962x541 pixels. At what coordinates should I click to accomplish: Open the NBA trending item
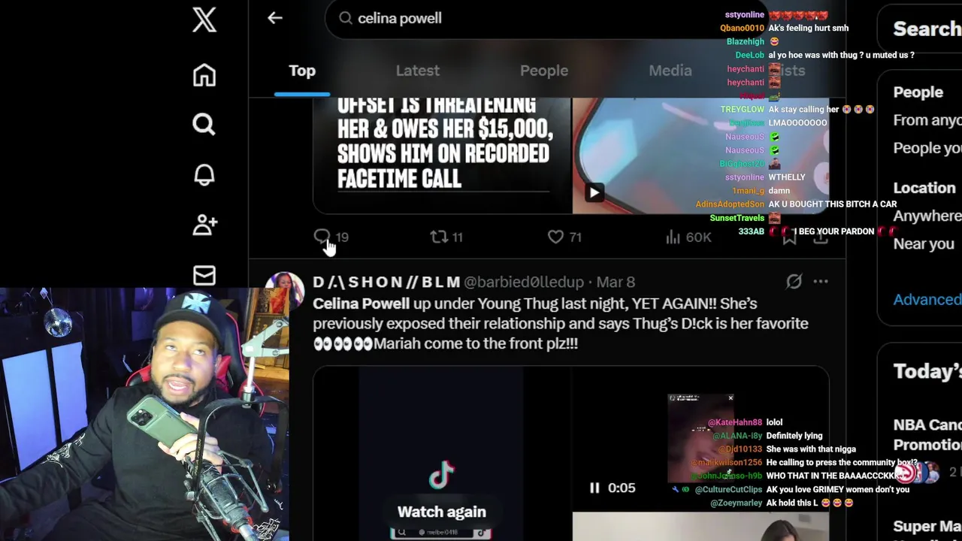[927, 434]
